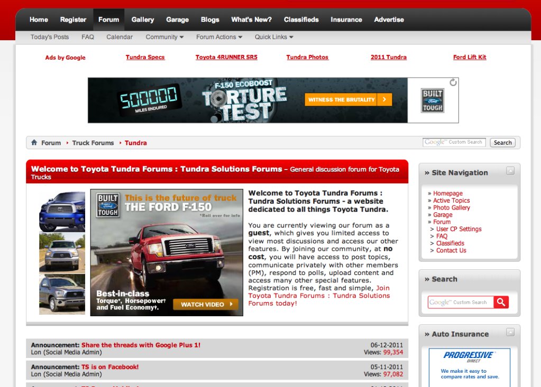Click the Ford Lift Kit ad link
The height and width of the screenshot is (387, 541).
coord(470,57)
